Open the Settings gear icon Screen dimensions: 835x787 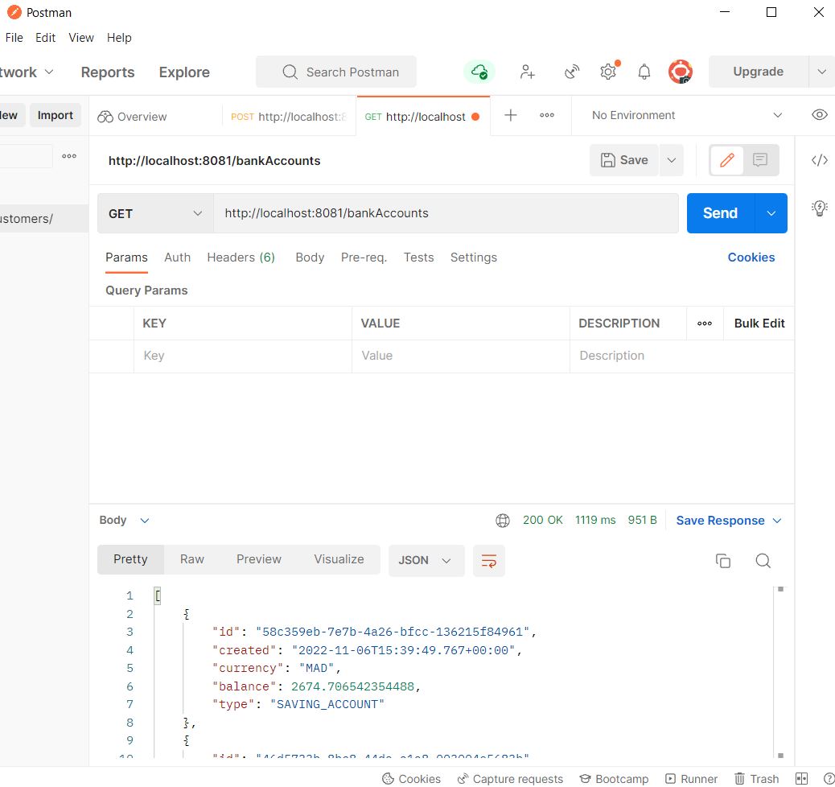(x=608, y=72)
